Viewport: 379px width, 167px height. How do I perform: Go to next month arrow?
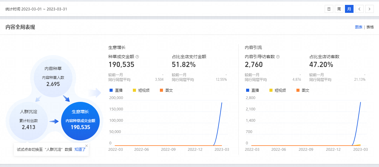coord(369,9)
